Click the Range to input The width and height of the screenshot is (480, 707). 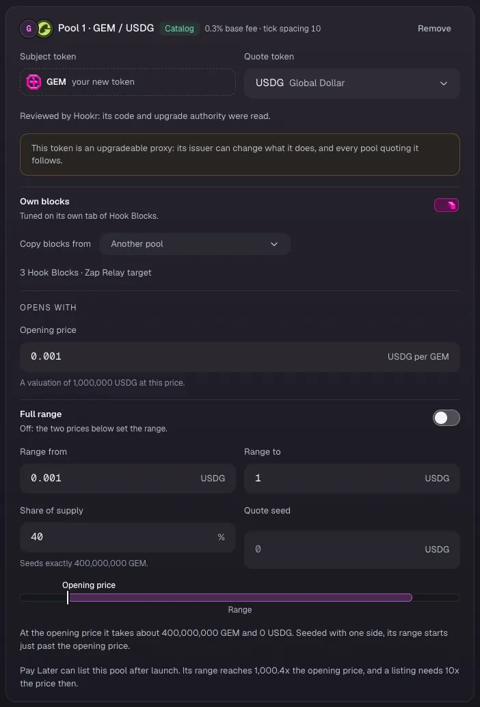coord(352,478)
